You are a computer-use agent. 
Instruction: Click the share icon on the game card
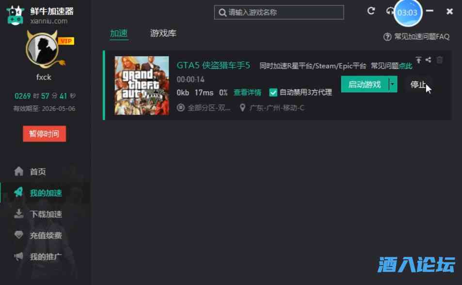429,60
